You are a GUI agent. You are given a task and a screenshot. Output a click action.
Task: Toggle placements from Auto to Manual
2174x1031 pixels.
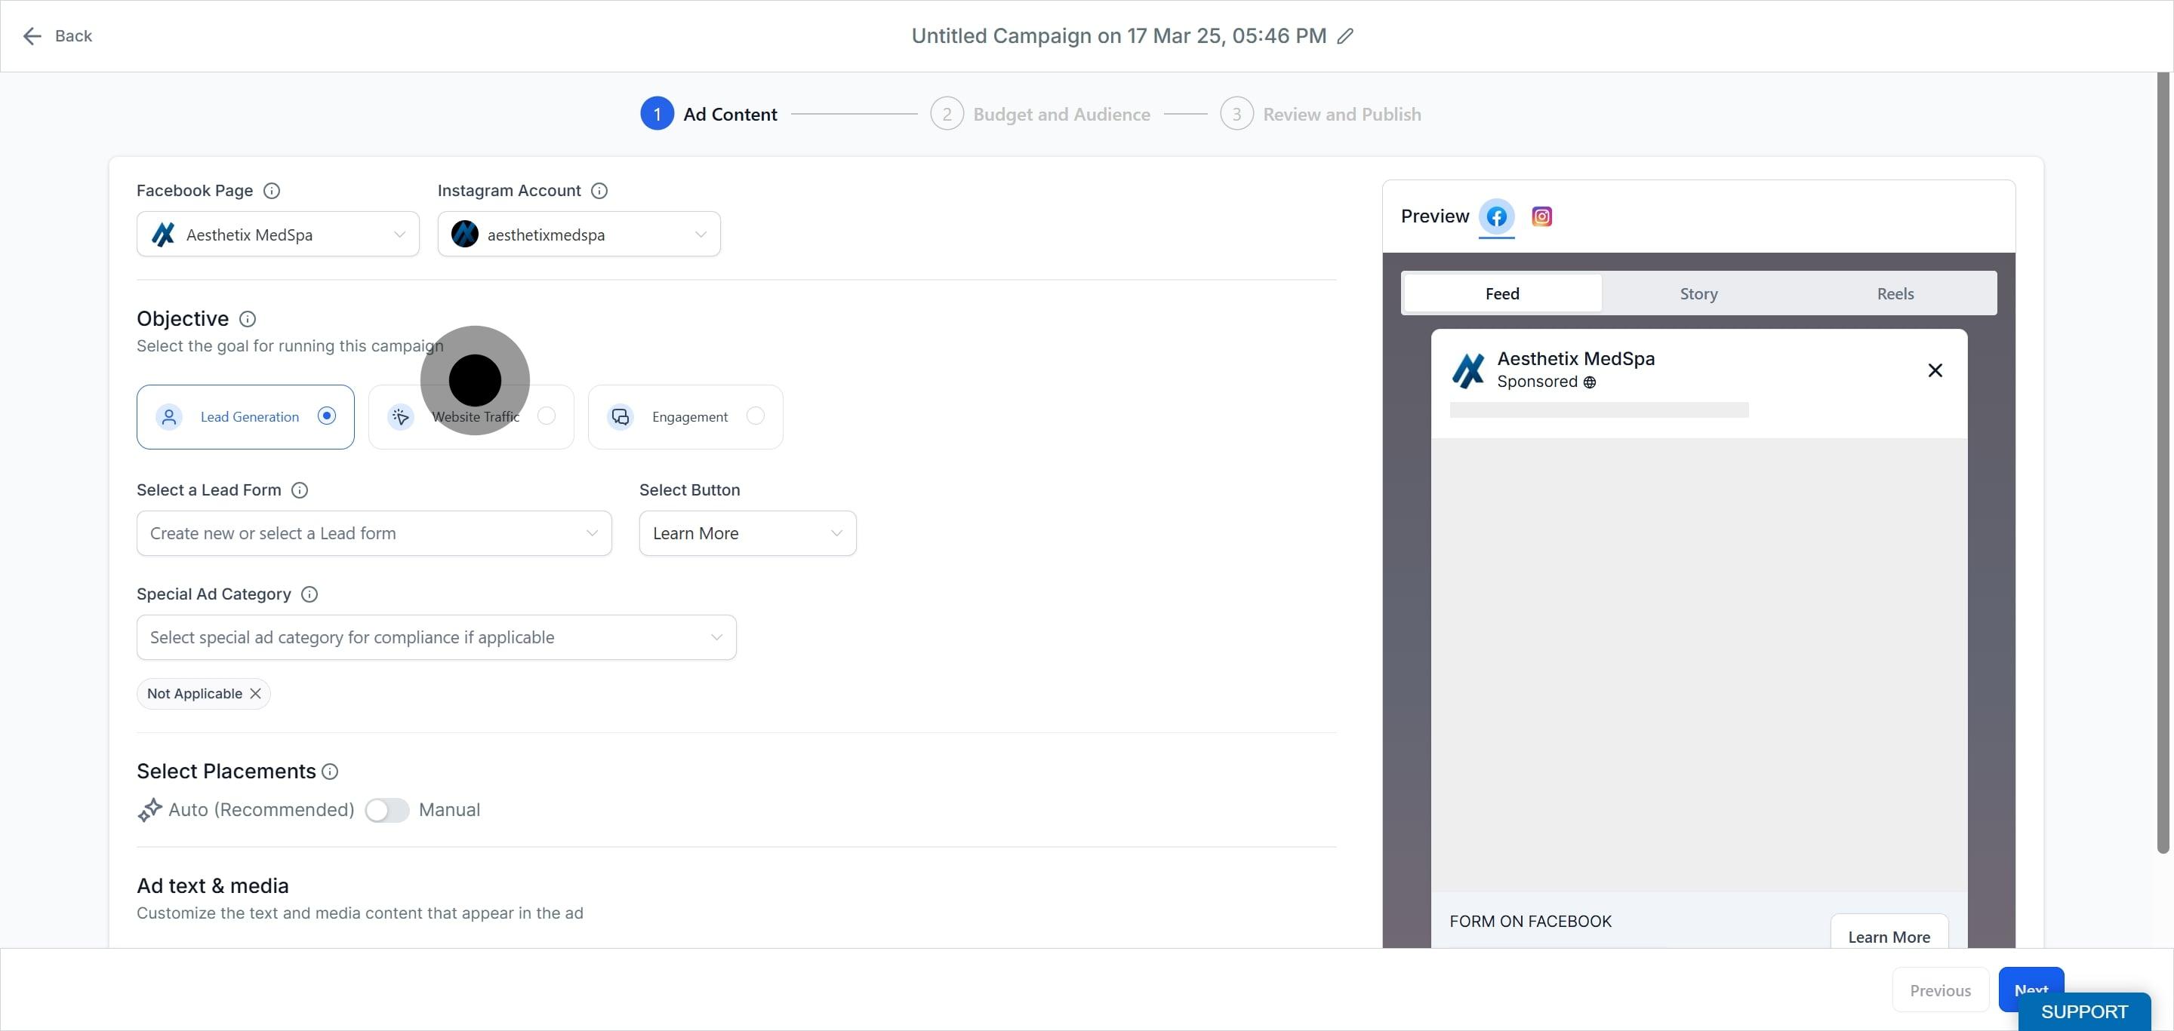pyautogui.click(x=386, y=809)
